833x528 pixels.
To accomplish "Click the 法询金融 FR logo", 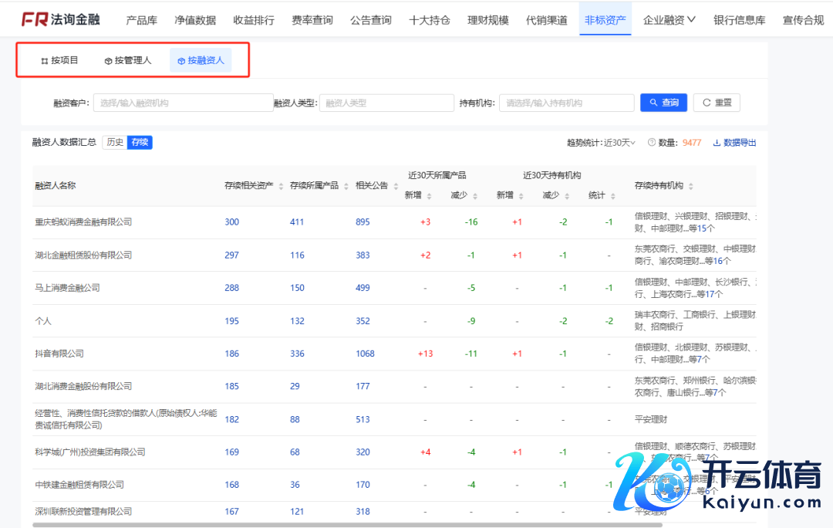I will pos(60,19).
